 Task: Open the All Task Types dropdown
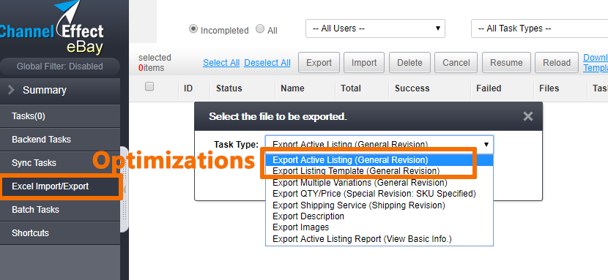tap(539, 29)
